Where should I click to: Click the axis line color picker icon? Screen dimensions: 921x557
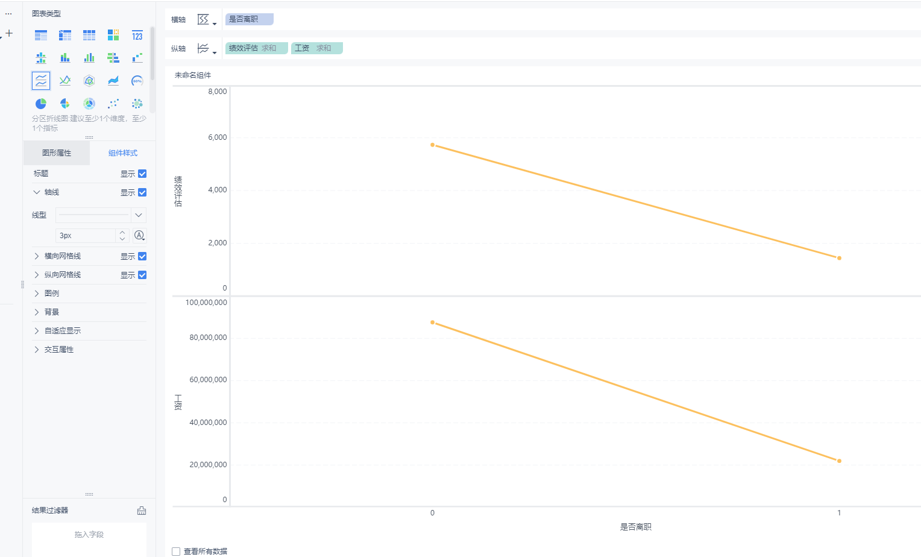(139, 236)
